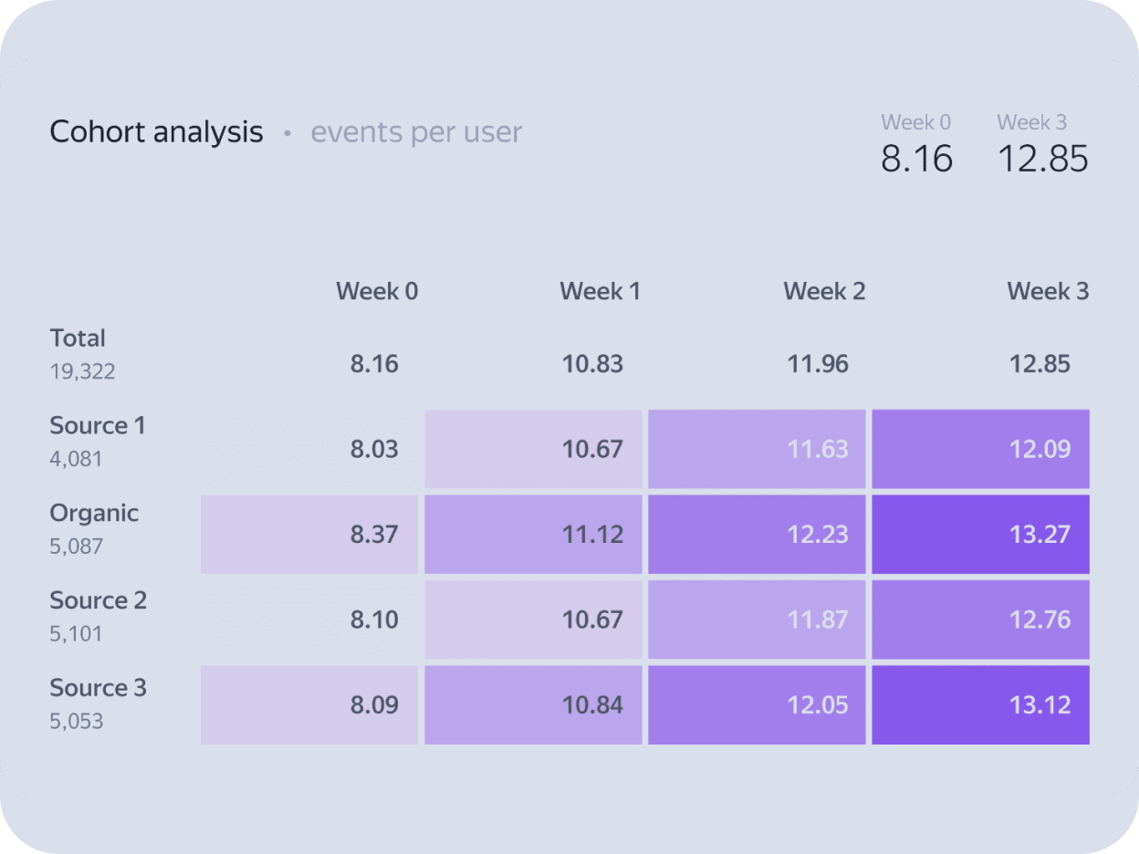Select the Week 3 summary value 12.85 at top right
Image resolution: width=1139 pixels, height=854 pixels.
pos(1042,159)
